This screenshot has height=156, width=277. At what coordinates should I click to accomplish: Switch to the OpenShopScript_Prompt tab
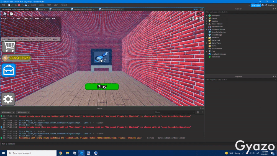[x=83, y=9]
